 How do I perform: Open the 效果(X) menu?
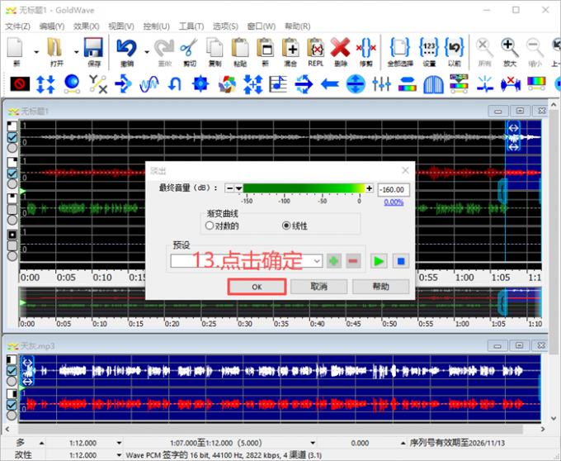[87, 26]
